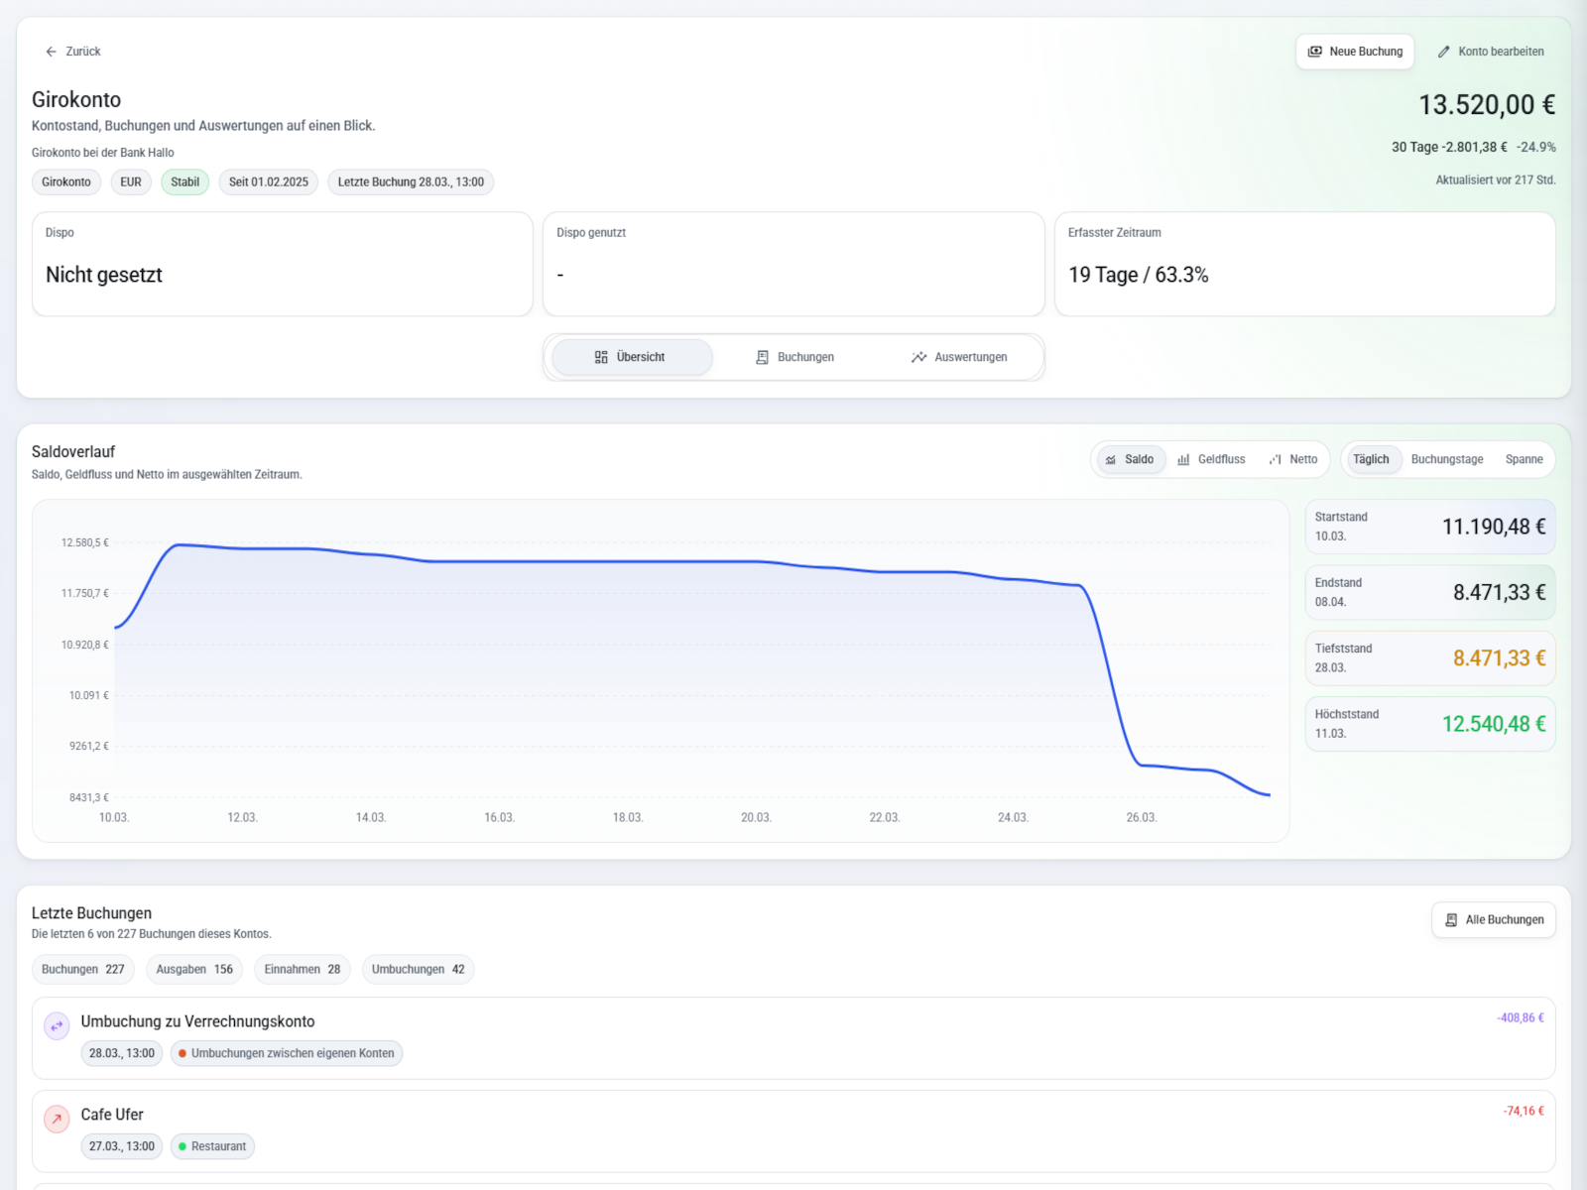Click the pencil icon for Konto bearbeiten
Image resolution: width=1587 pixels, height=1190 pixels.
1444,52
